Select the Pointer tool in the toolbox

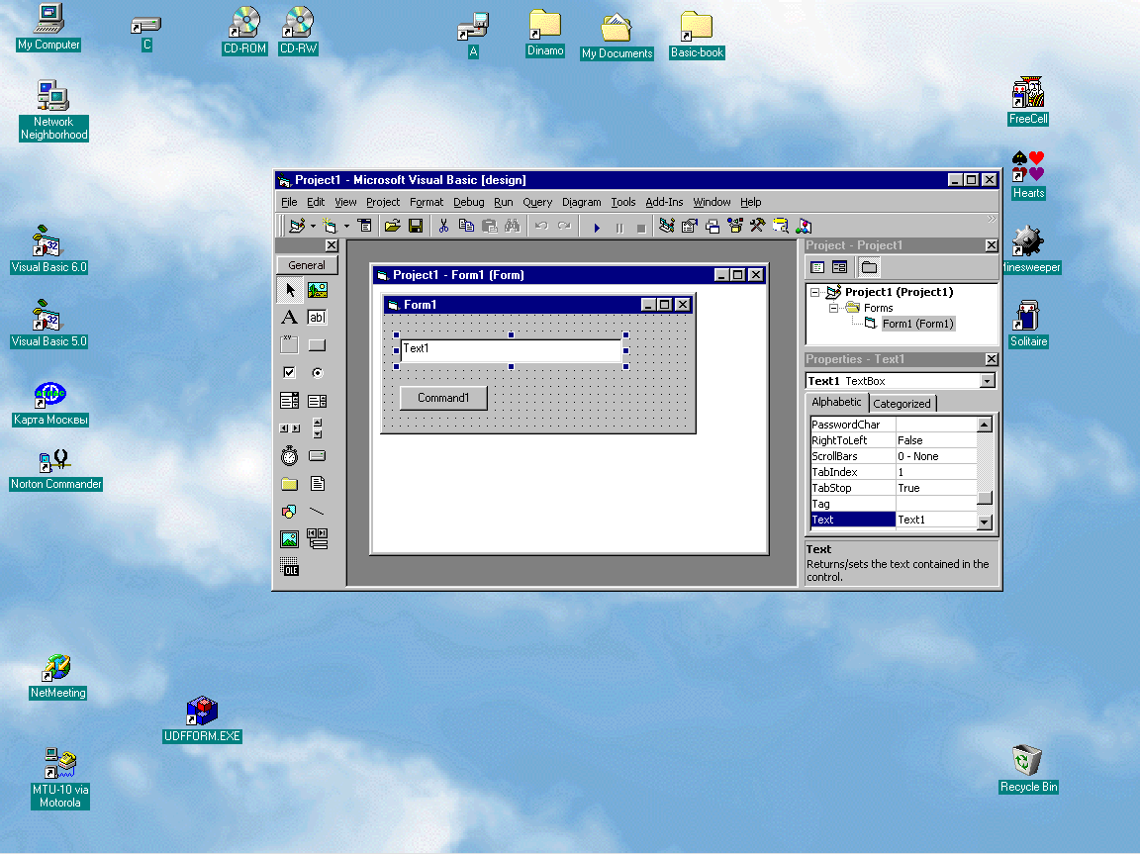[290, 290]
